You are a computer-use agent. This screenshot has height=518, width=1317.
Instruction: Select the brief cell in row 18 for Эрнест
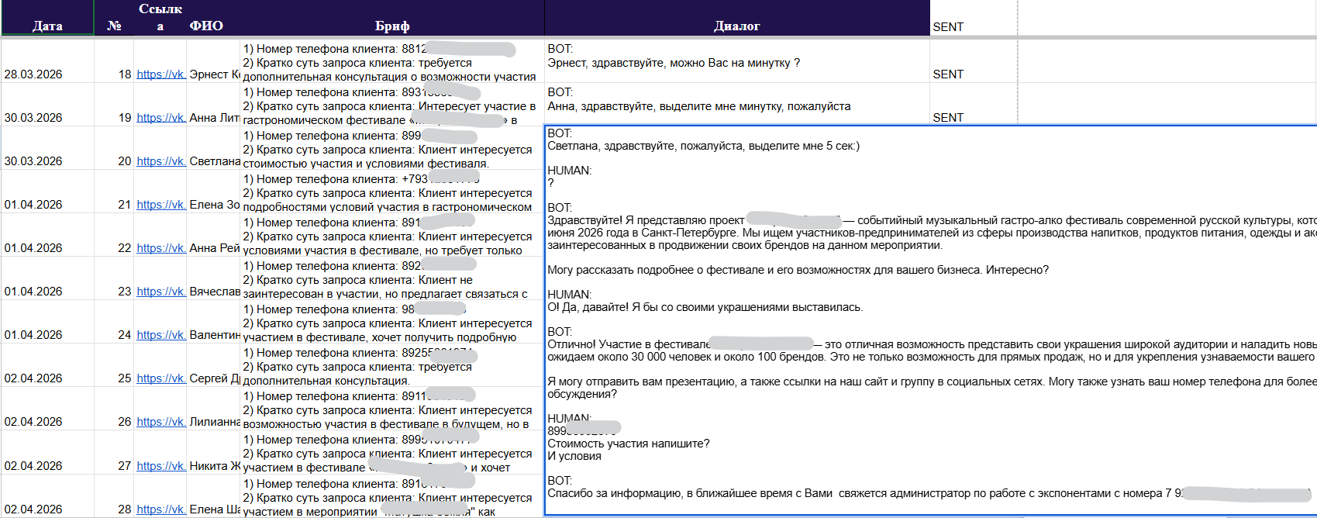(392, 61)
